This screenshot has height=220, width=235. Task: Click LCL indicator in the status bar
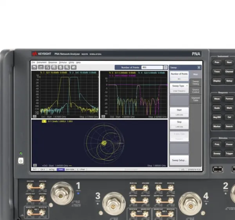(x=183, y=170)
